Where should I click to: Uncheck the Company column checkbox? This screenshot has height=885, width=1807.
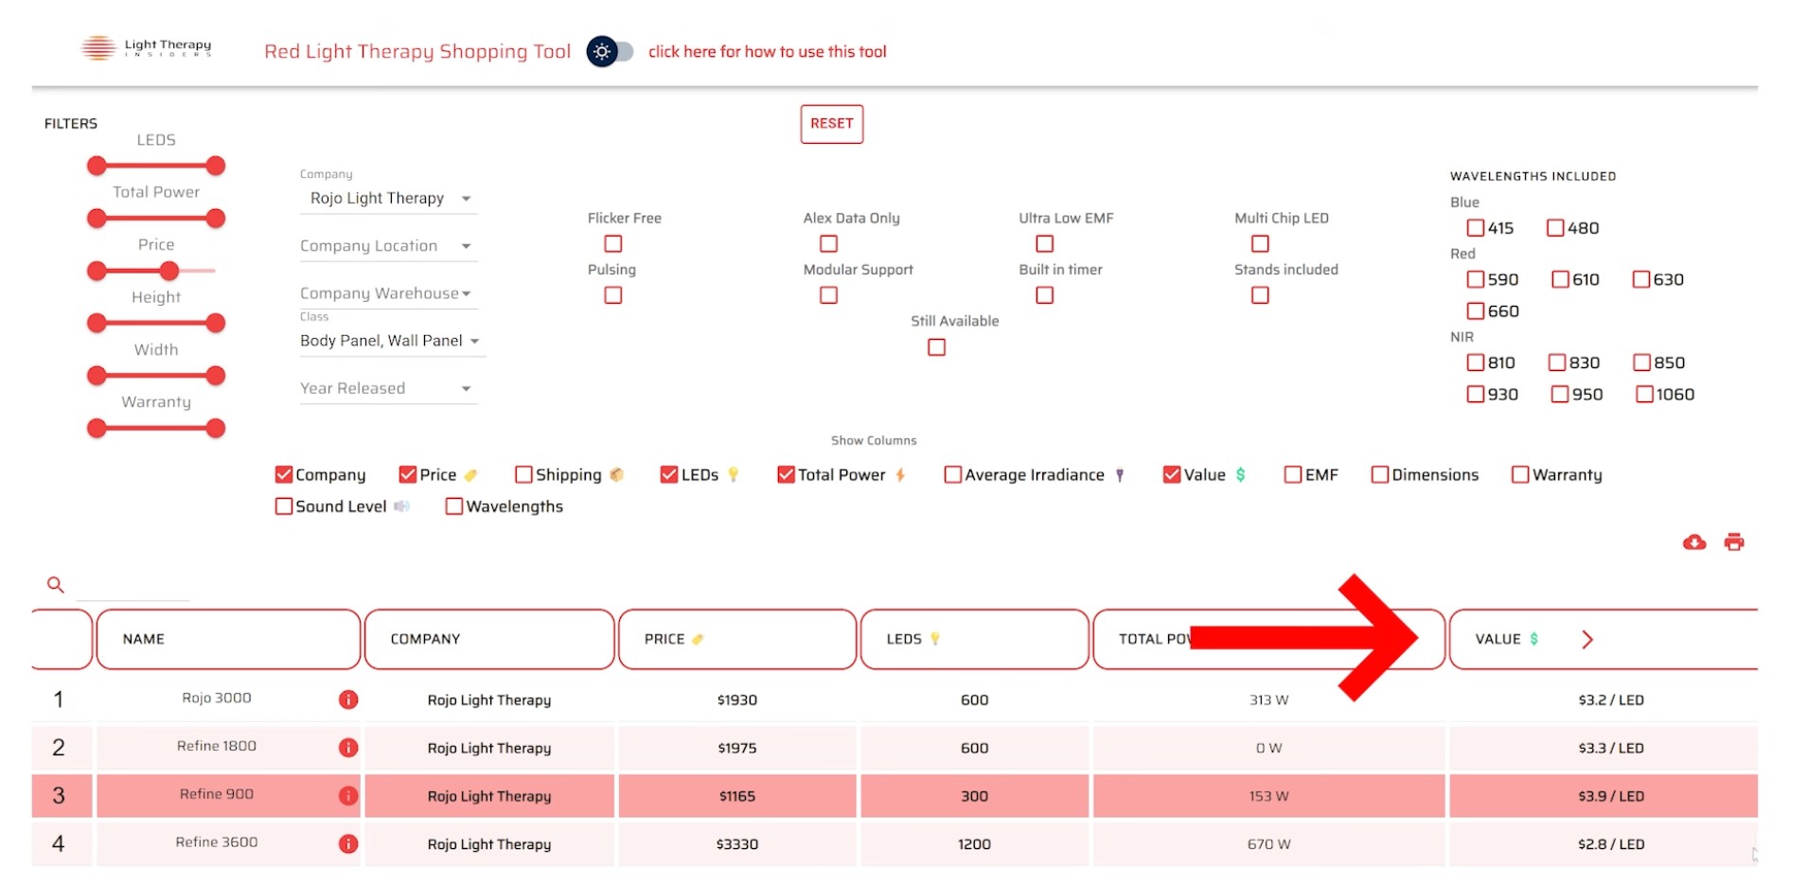click(x=284, y=474)
